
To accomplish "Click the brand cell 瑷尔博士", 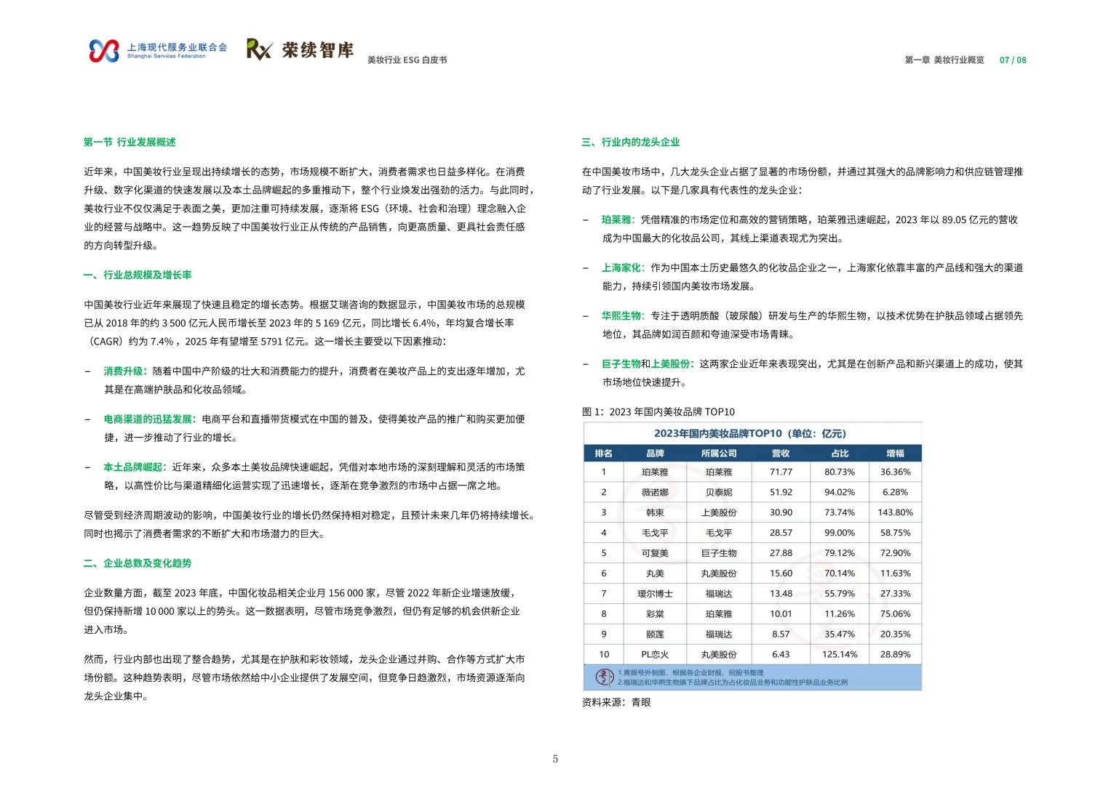I will (x=655, y=595).
